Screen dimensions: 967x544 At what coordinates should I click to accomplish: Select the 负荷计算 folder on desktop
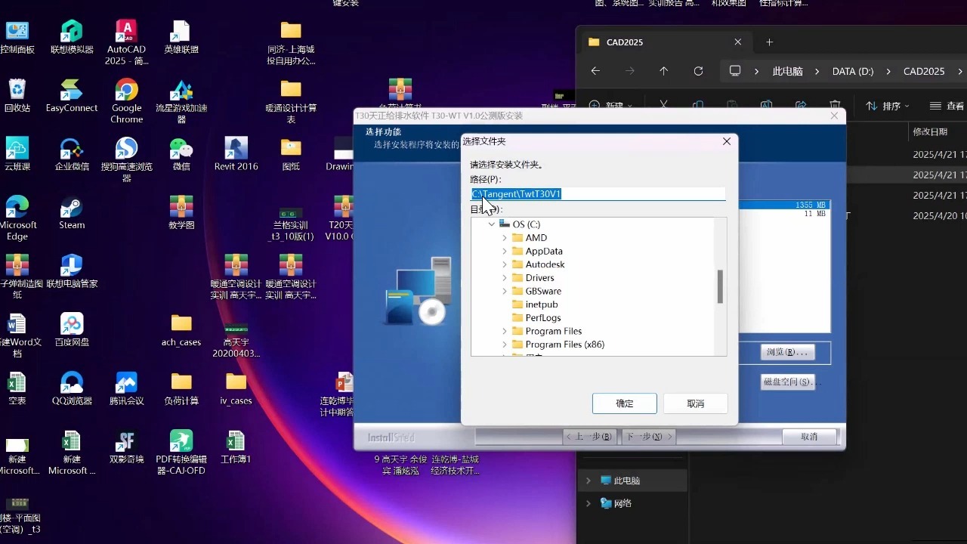[x=181, y=388]
